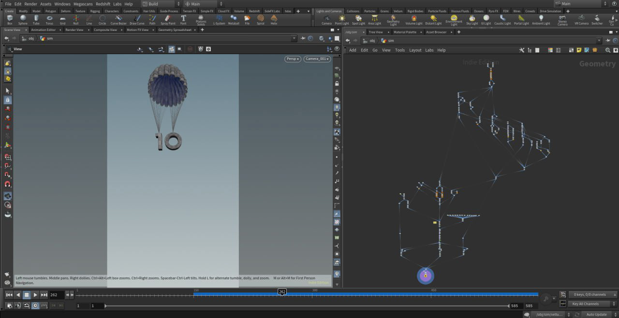The width and height of the screenshot is (619, 318).
Task: Switch to the Material Palette tab
Action: click(405, 32)
